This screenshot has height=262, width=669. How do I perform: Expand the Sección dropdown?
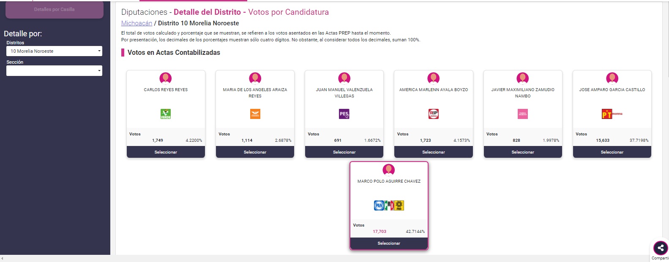tap(54, 70)
